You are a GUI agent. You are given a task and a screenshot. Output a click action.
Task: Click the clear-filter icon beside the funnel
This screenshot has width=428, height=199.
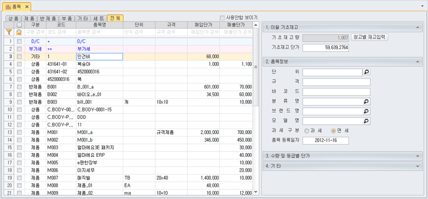point(19,32)
